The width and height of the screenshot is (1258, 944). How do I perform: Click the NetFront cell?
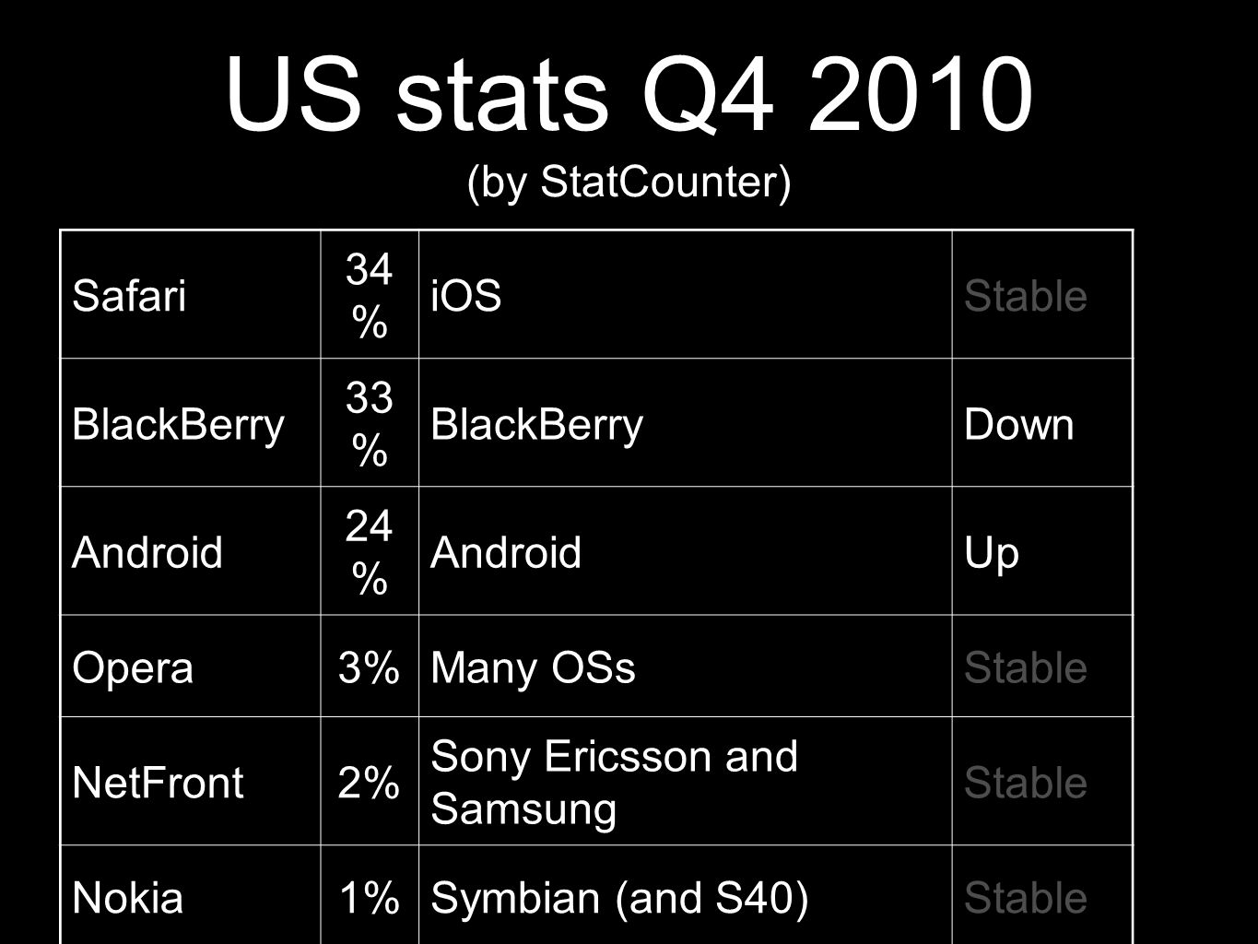click(x=191, y=781)
